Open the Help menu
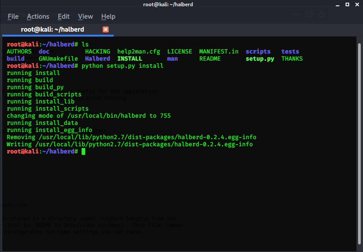The height and width of the screenshot is (252, 363). pos(108,17)
